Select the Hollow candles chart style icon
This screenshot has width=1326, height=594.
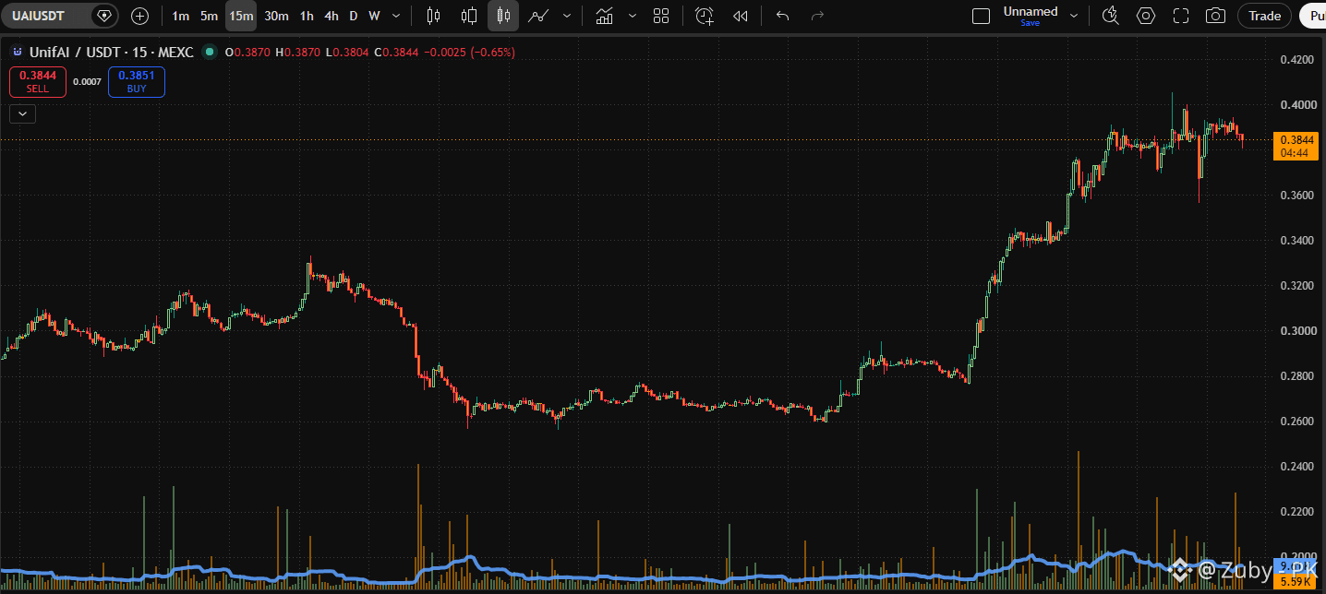[x=469, y=16]
